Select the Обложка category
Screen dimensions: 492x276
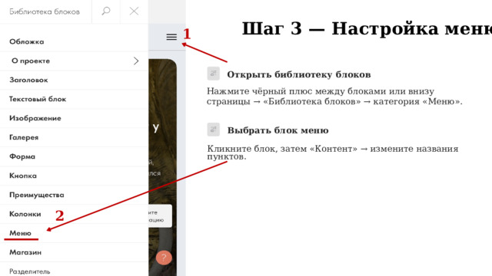point(74,41)
